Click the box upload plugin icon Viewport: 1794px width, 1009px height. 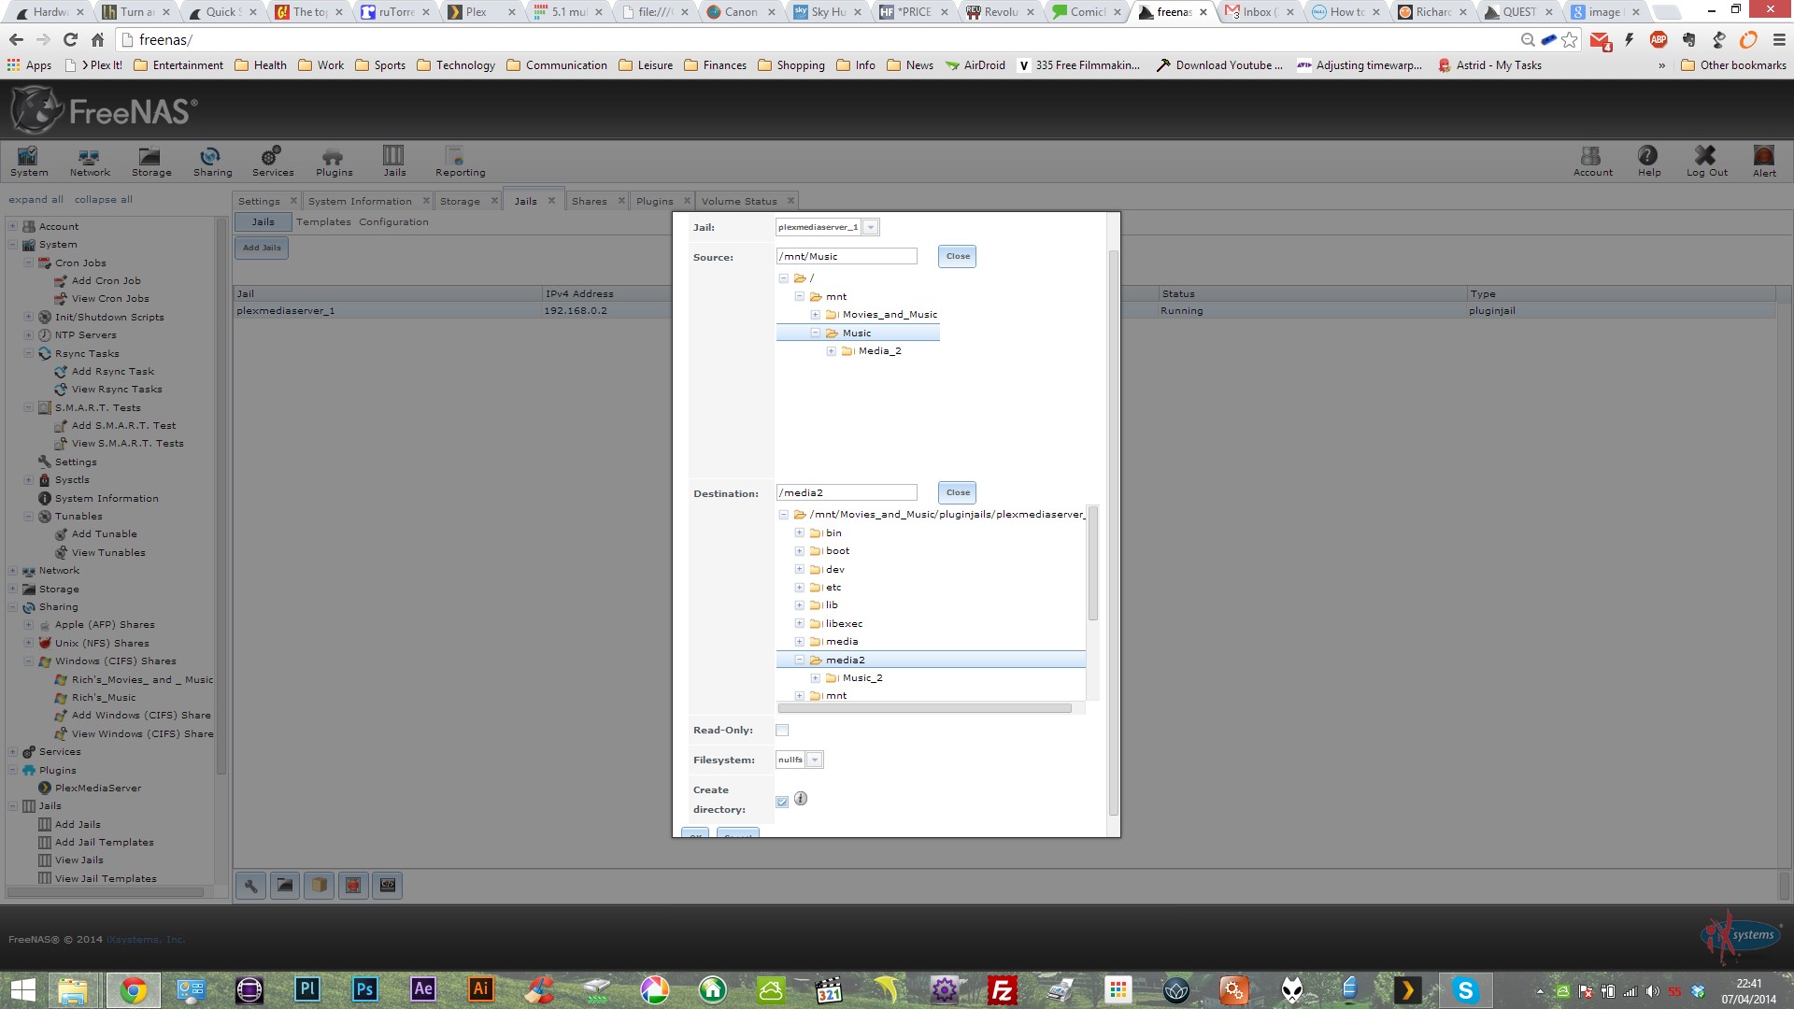(x=319, y=885)
